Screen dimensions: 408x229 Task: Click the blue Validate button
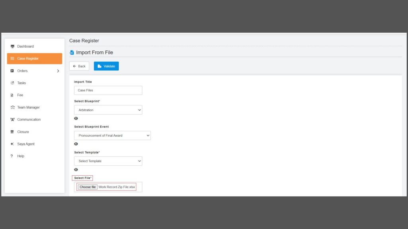coord(106,66)
